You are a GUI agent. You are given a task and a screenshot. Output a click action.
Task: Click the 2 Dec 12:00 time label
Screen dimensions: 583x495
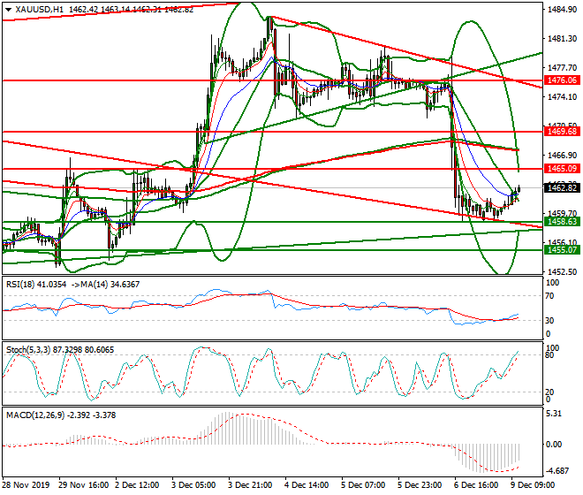point(137,485)
